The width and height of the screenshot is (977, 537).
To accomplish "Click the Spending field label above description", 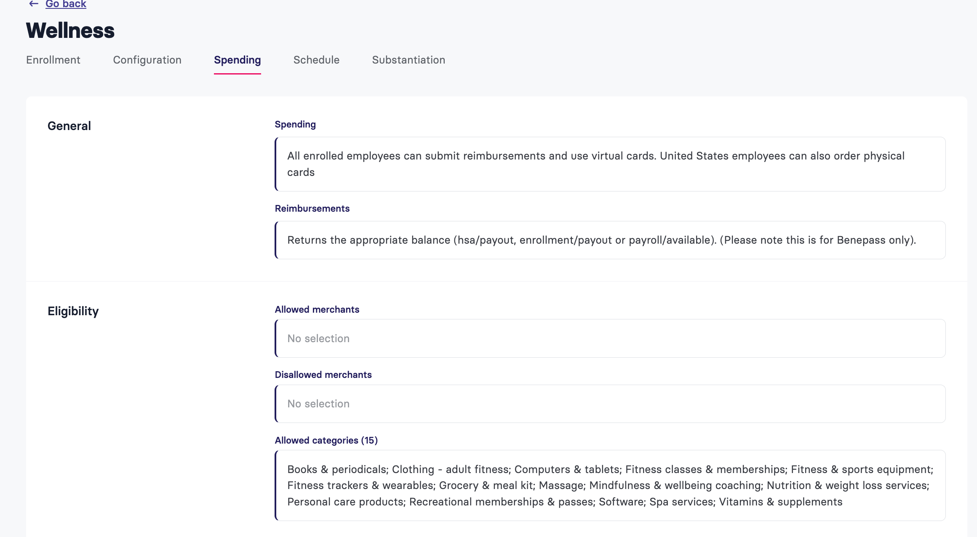I will click(295, 125).
